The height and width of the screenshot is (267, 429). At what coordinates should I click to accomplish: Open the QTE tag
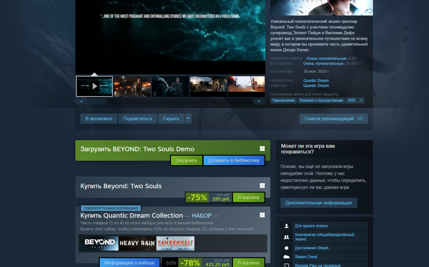point(351,101)
